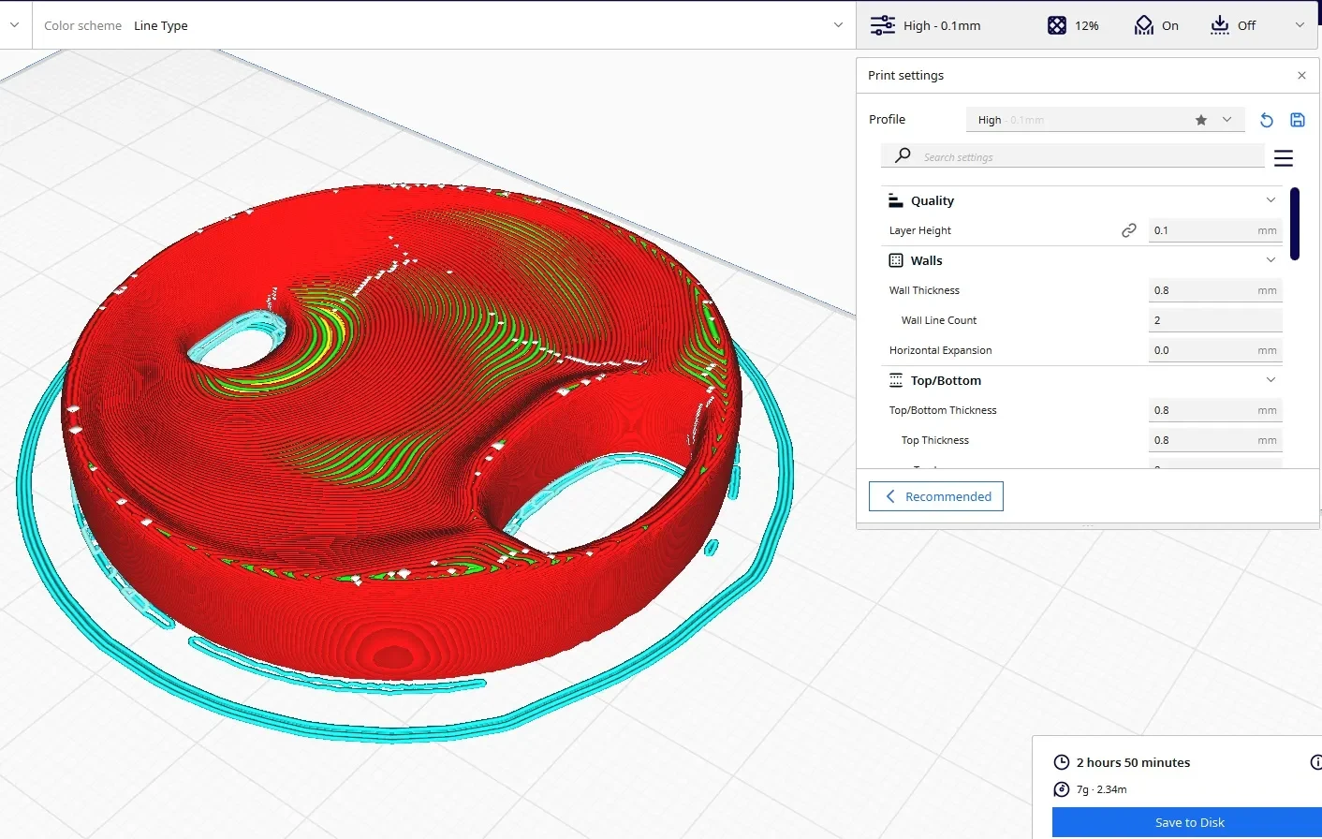The height and width of the screenshot is (839, 1322).
Task: Click the "Wall Line Count" setting label
Action: pos(939,320)
